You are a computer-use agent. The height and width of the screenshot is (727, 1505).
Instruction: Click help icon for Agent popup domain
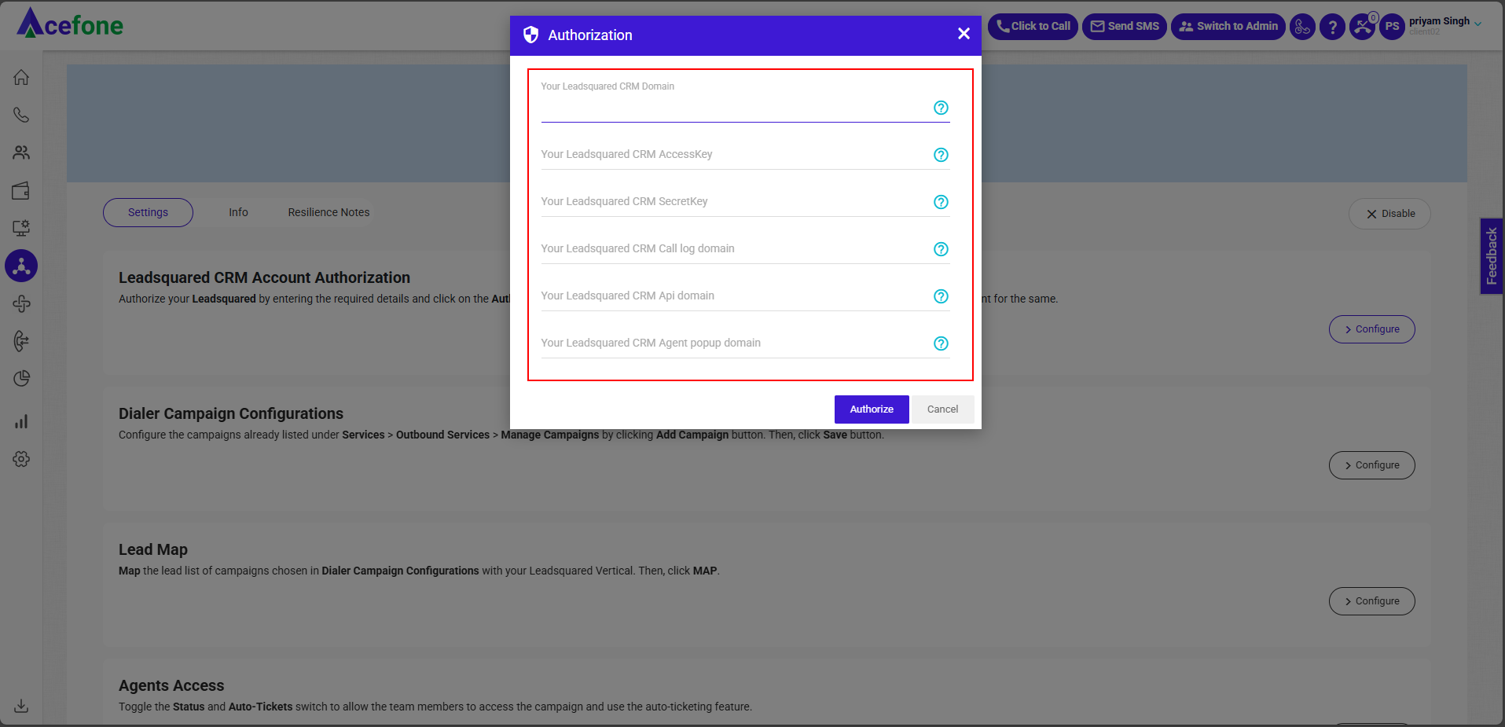(941, 343)
